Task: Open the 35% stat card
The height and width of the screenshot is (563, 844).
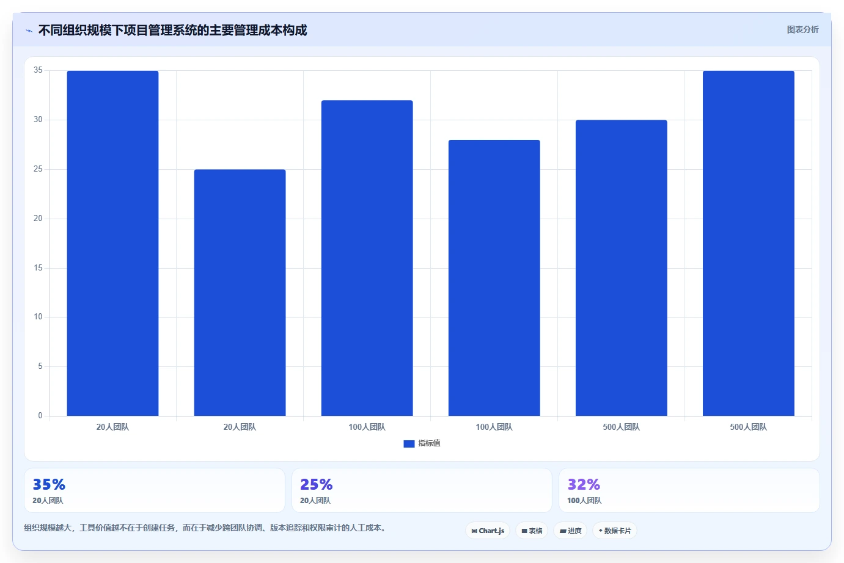Action: [155, 490]
